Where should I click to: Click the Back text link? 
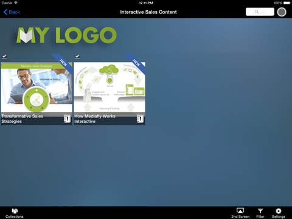pos(15,12)
